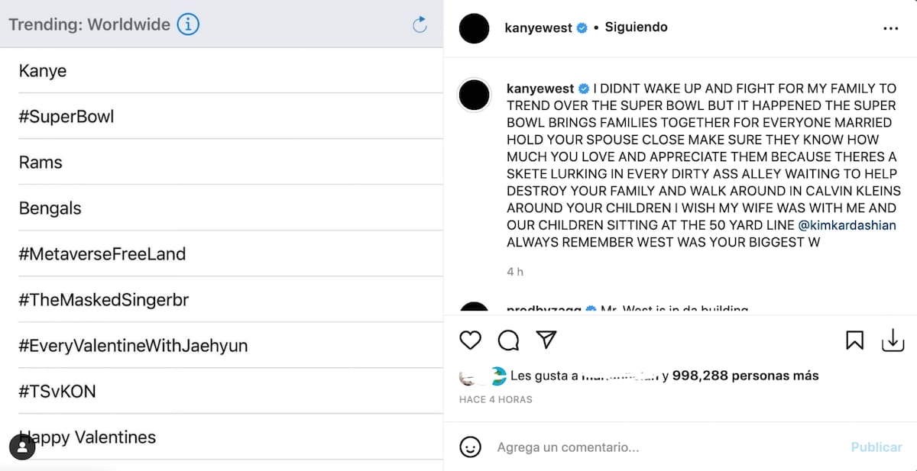Open the three-dots more options menu
The height and width of the screenshot is (471, 917).
(x=891, y=28)
